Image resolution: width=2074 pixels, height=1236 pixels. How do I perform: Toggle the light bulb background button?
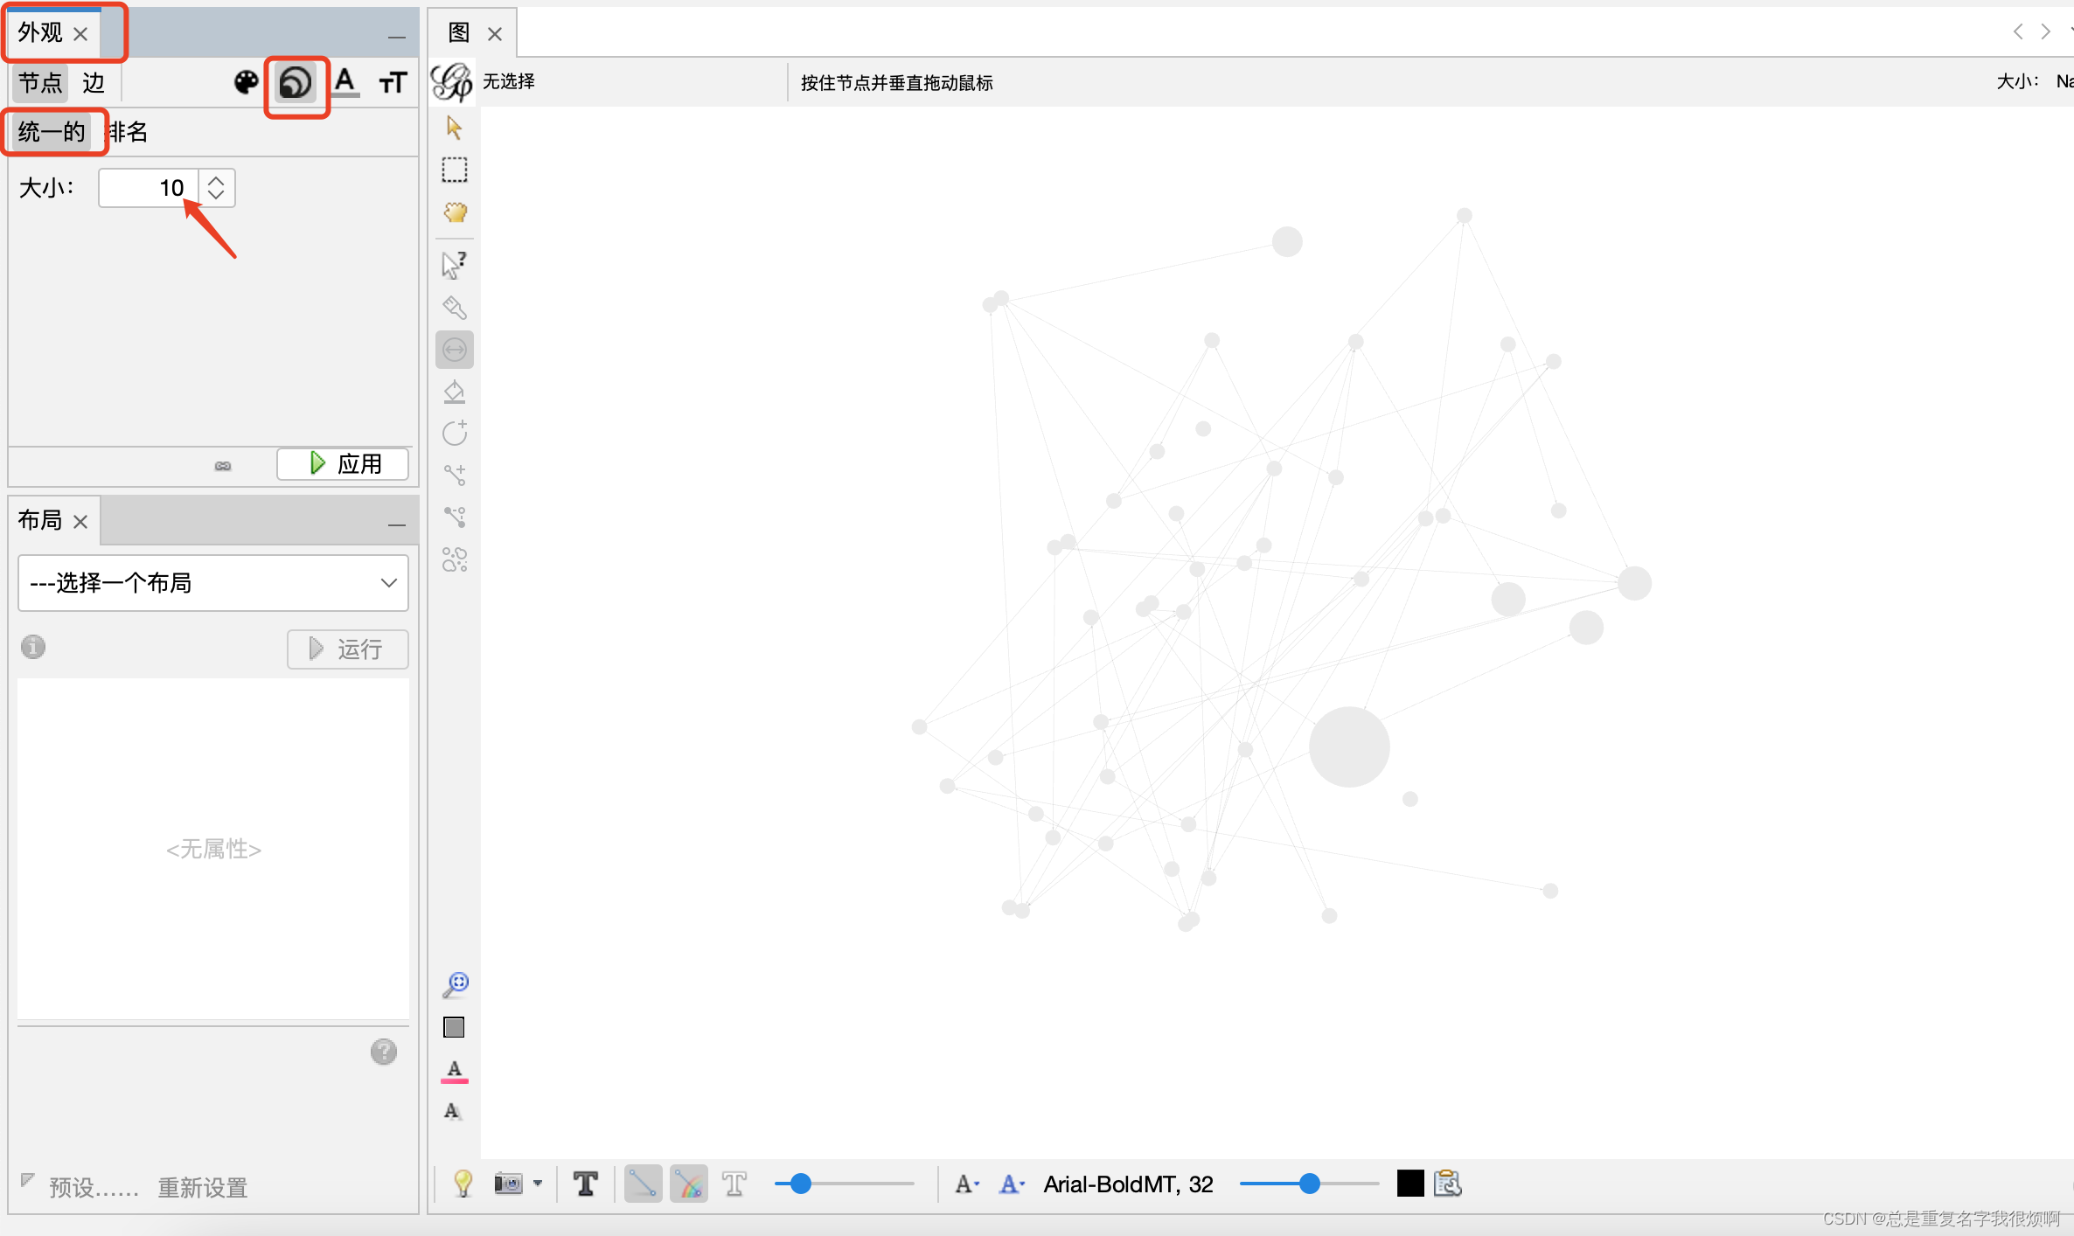[463, 1184]
